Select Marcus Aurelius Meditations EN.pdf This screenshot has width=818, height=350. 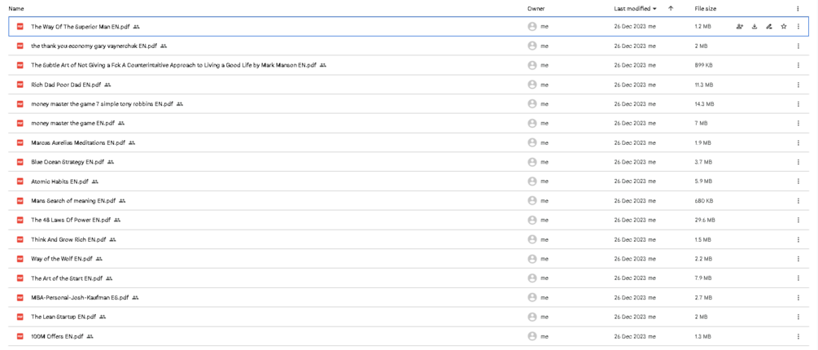click(x=78, y=142)
